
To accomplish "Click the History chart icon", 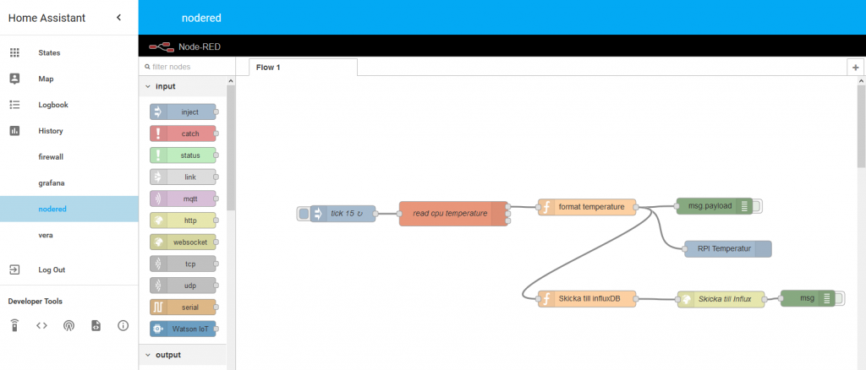I will pos(15,131).
